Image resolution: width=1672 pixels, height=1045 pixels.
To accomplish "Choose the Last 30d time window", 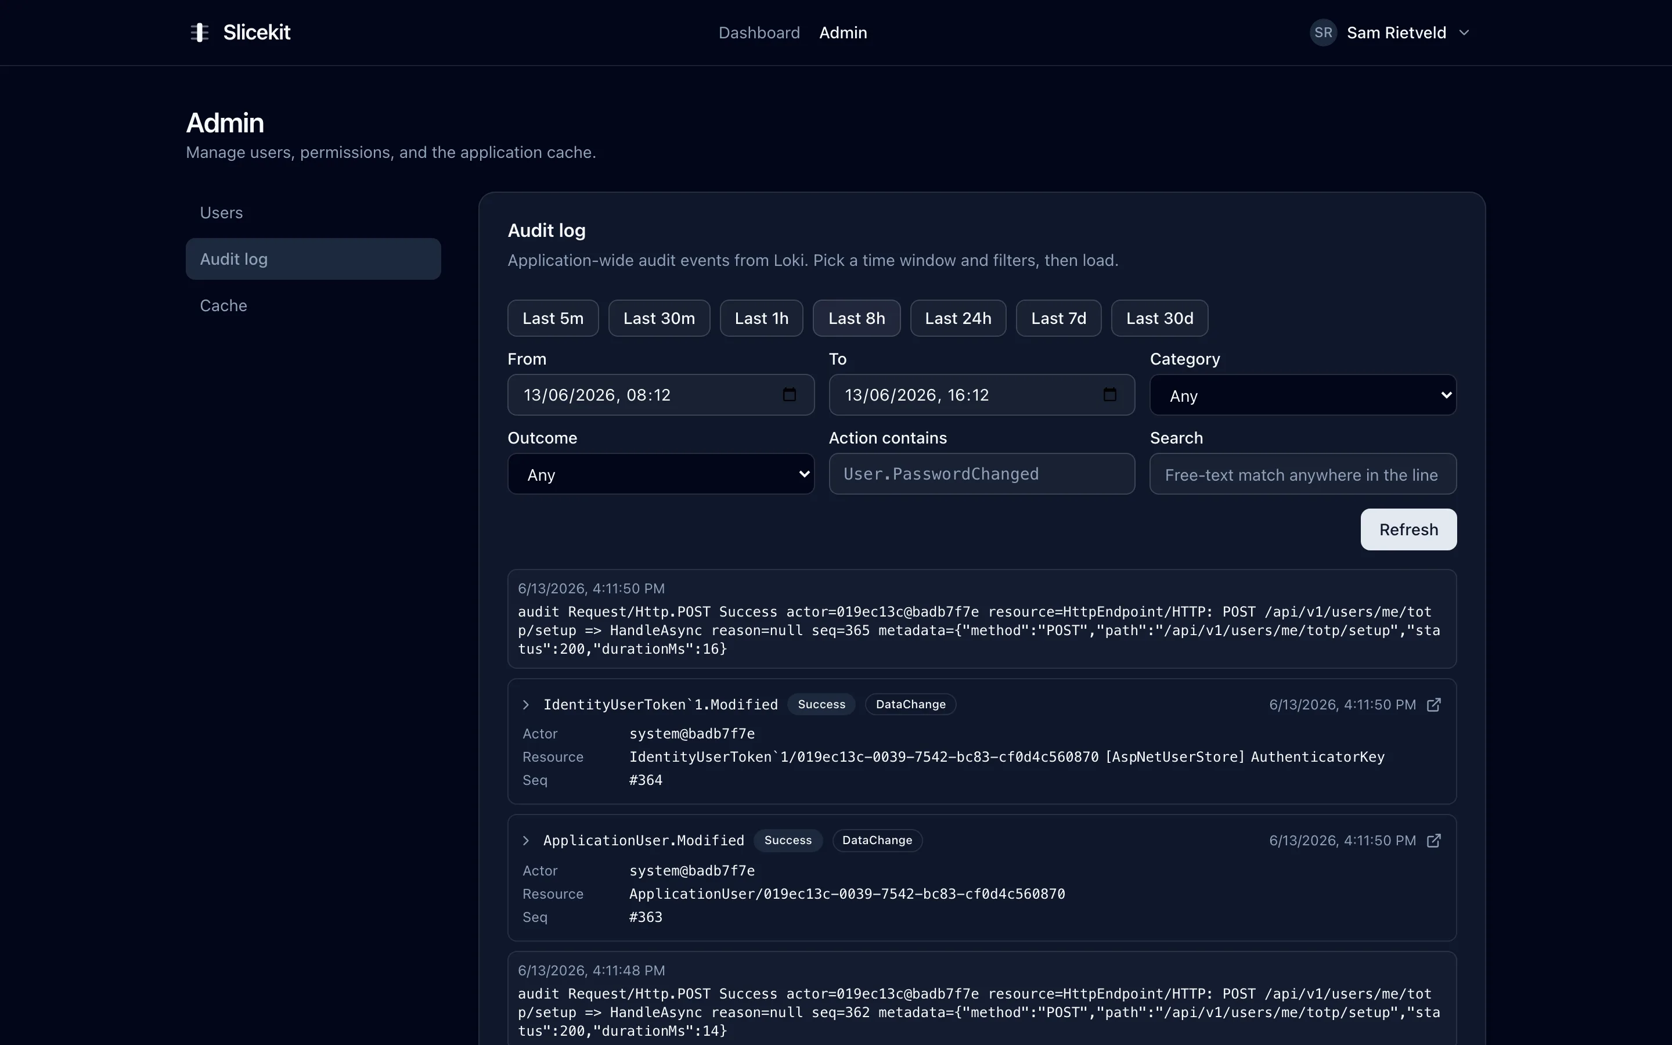I will point(1159,318).
